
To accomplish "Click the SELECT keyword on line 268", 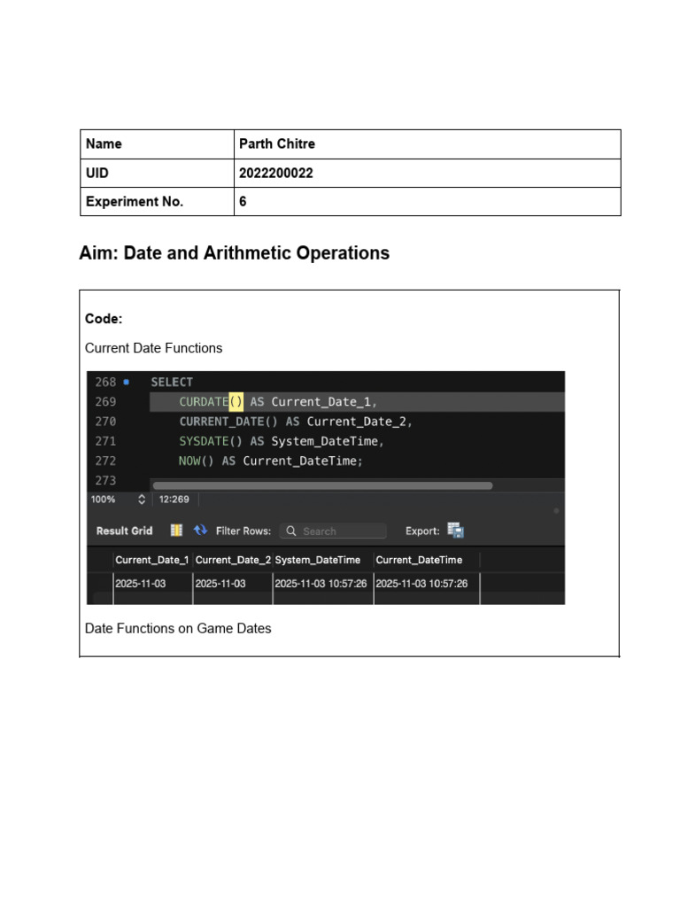I will coord(172,382).
